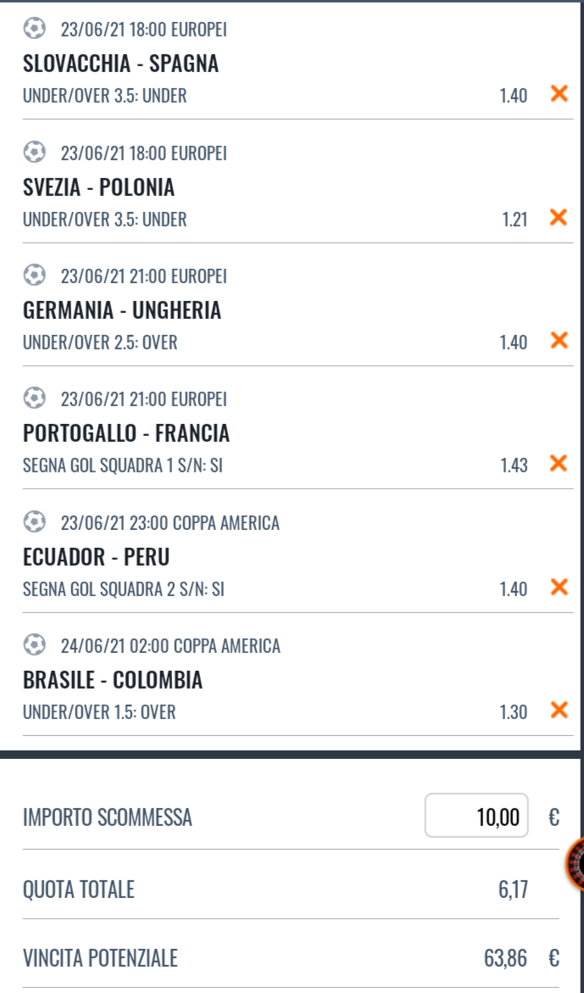Remove the Slovacchia - Spagna bet
The image size is (584, 993).
pyautogui.click(x=559, y=94)
